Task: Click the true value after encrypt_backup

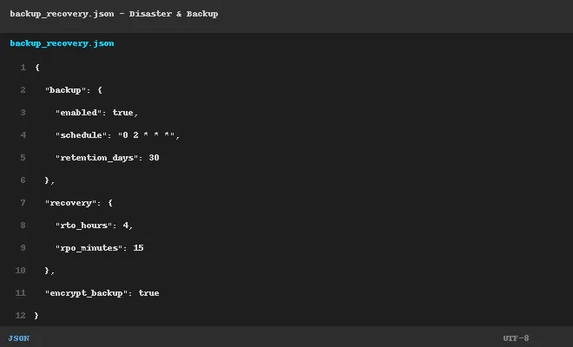Action: 148,293
